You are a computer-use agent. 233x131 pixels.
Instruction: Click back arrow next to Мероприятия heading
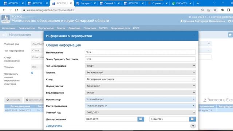pyautogui.click(x=4, y=35)
